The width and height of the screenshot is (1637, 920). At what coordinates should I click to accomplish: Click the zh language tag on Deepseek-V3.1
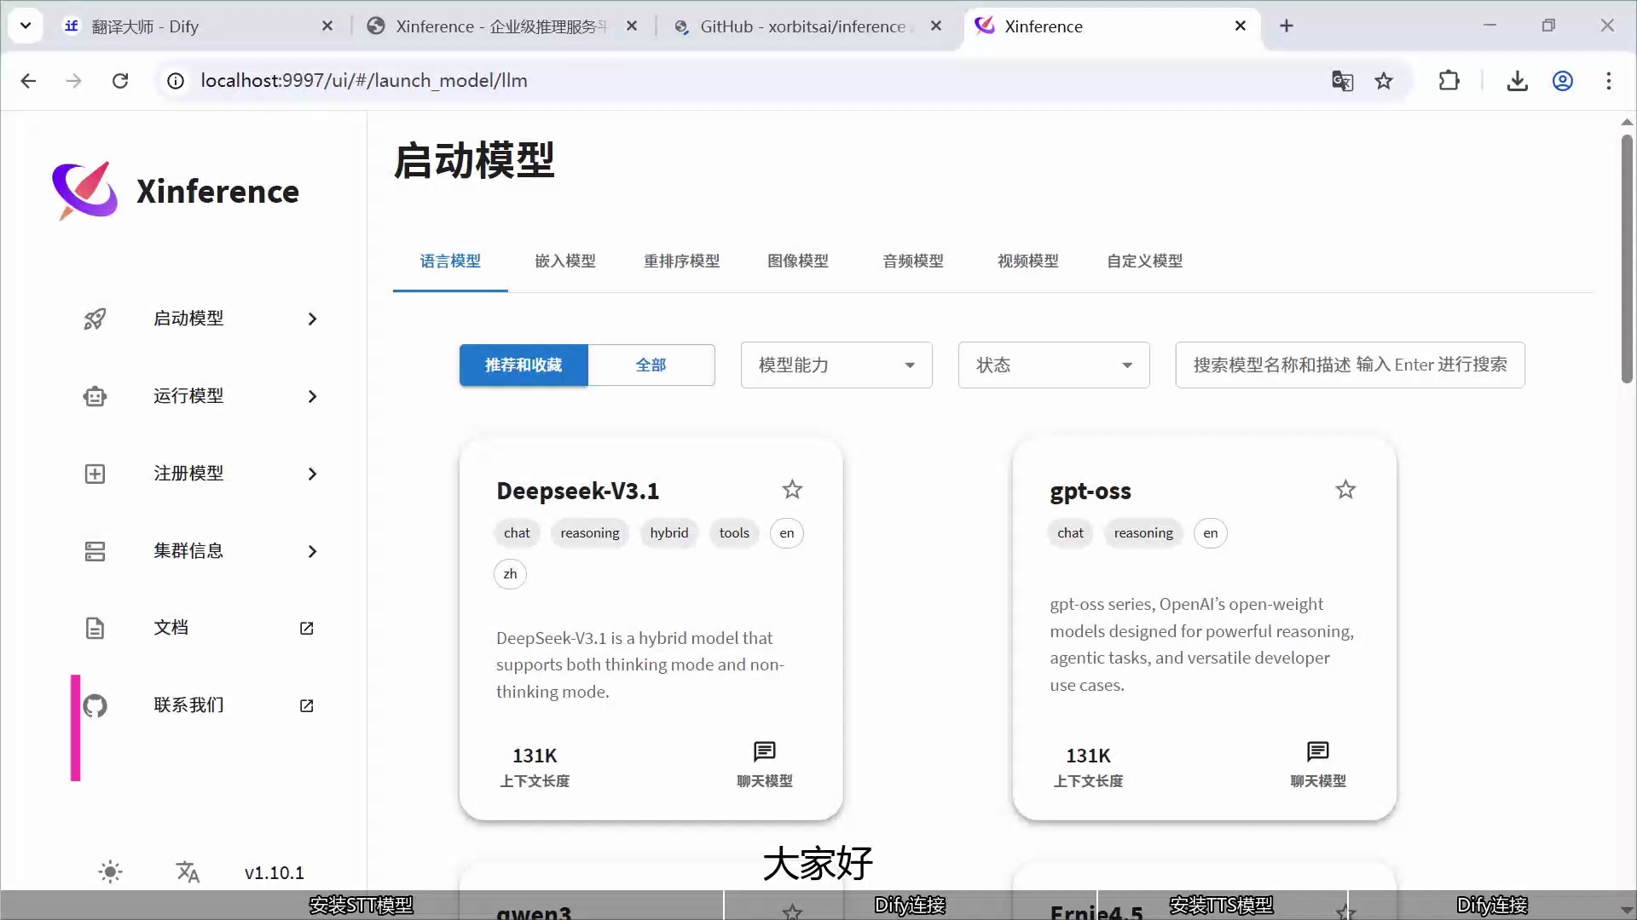pos(510,574)
